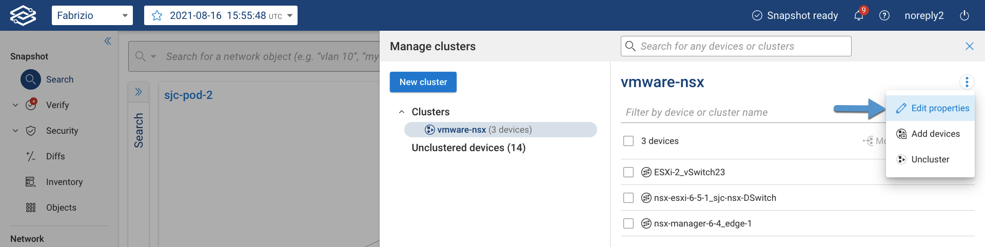Click the power logout icon
Viewport: 985px width, 247px height.
(x=964, y=15)
